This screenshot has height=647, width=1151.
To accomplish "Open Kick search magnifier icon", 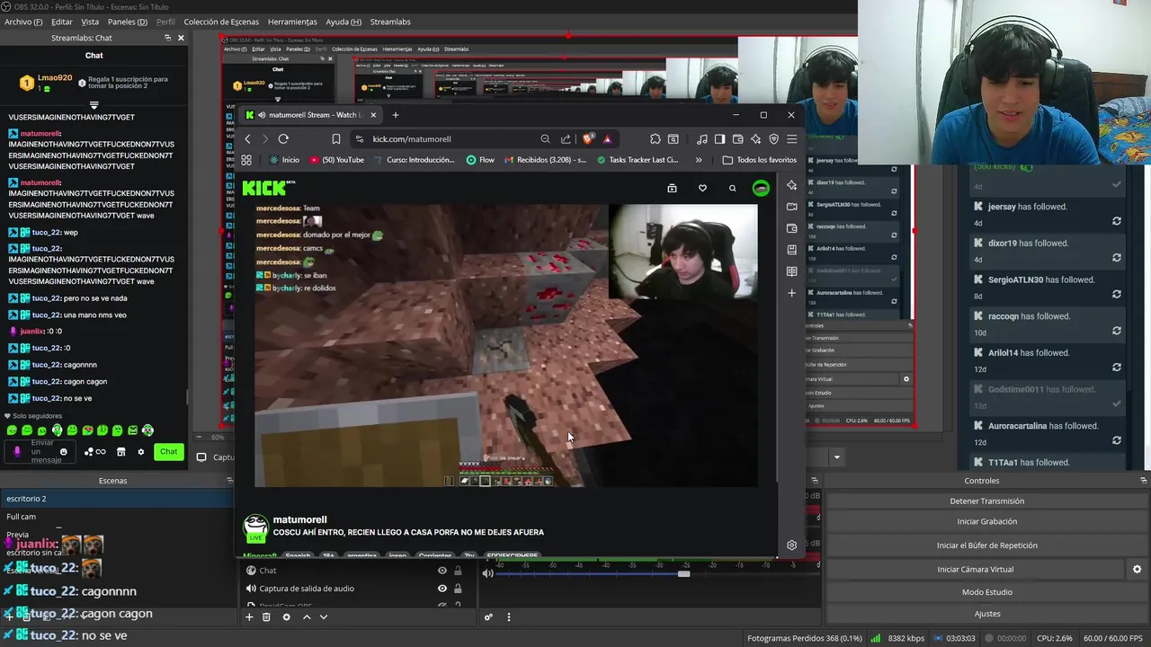I will point(733,188).
